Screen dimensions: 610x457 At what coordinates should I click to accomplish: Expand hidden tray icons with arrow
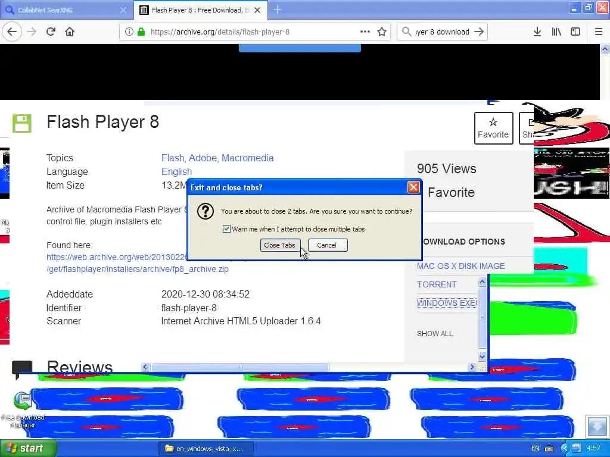coord(565,449)
